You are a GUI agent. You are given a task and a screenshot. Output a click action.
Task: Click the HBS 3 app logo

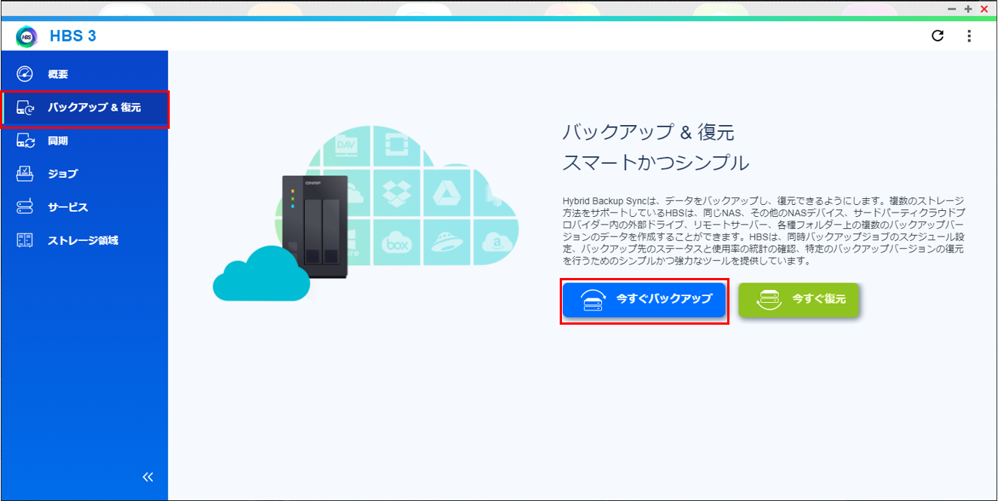[x=26, y=36]
